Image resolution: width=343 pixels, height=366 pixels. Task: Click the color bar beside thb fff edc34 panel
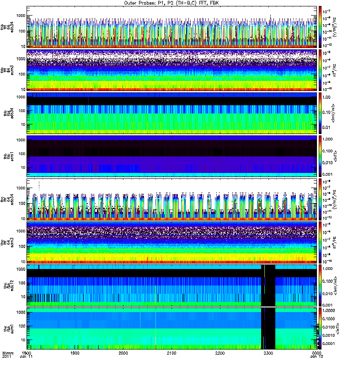[x=320, y=27]
